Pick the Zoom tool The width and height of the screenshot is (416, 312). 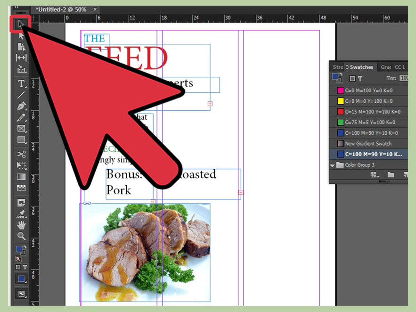[x=21, y=236]
